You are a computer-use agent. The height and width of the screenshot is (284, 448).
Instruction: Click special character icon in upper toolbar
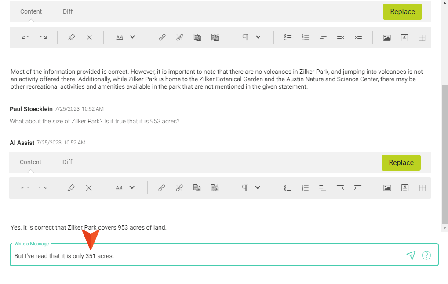click(404, 38)
